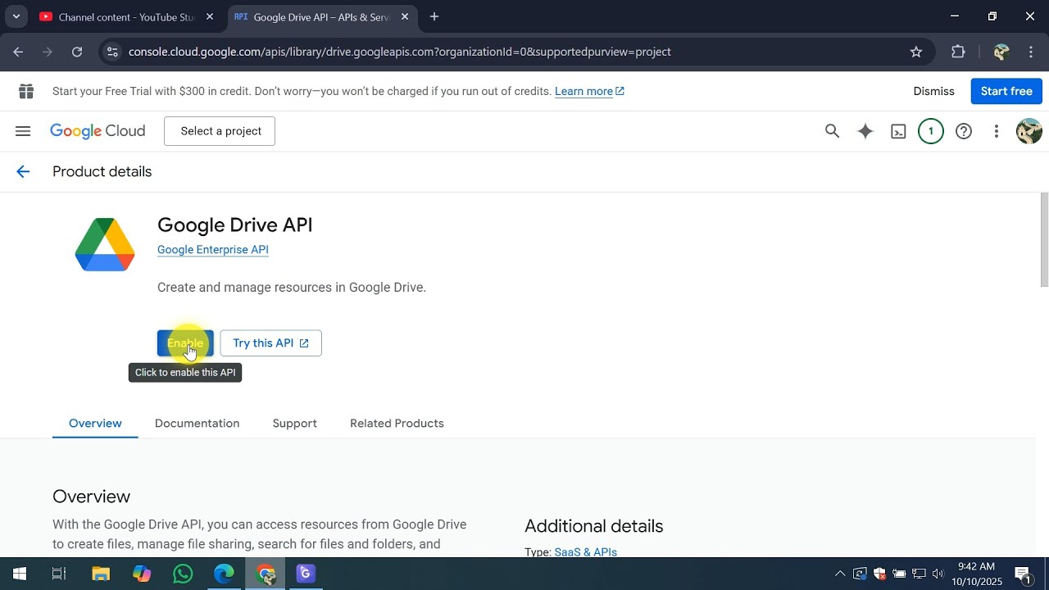Screen dimensions: 1049x590
Task: Click the Google Cloud logo
Action: pos(98,131)
